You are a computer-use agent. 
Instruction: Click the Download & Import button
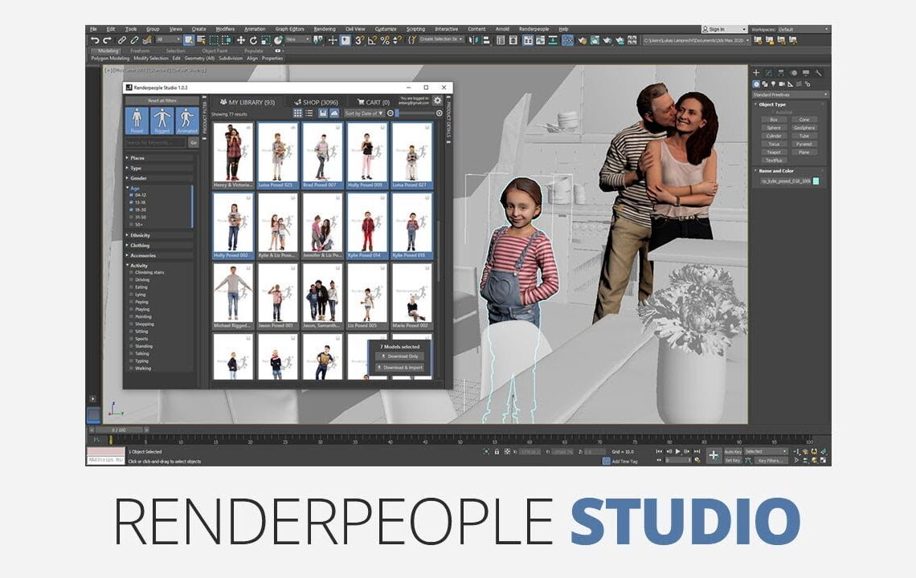pos(401,367)
